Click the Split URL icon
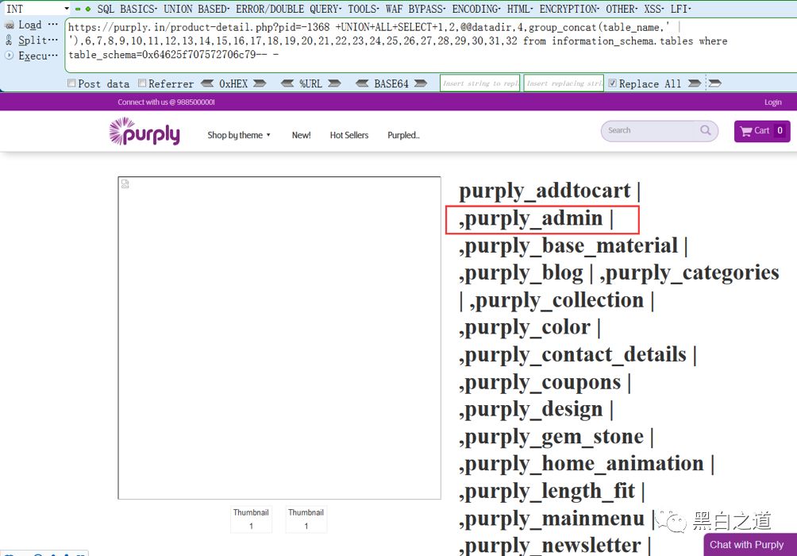Screen dimensions: 797x556 pos(10,41)
